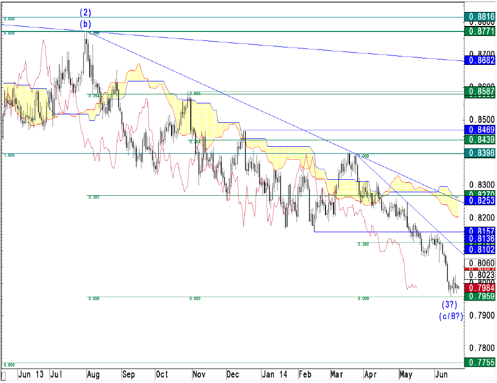Click the Aug marker on time axis

93,375
